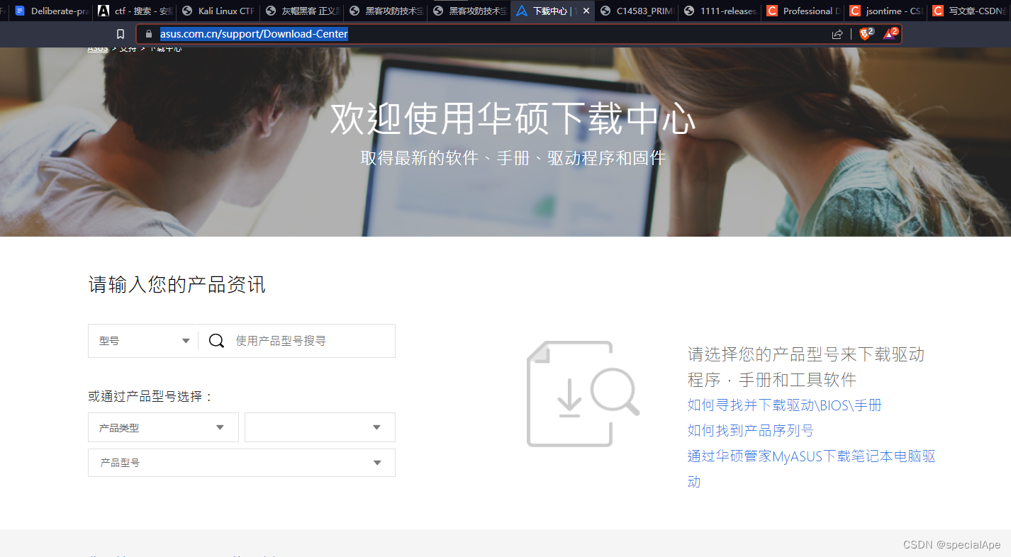
Task: Click the asus.com.cn address bar URL
Action: coord(254,34)
